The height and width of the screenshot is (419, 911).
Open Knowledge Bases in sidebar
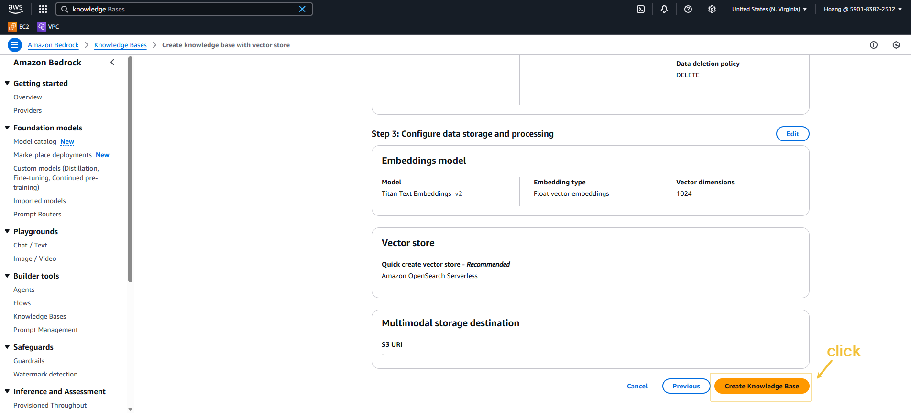pos(40,316)
